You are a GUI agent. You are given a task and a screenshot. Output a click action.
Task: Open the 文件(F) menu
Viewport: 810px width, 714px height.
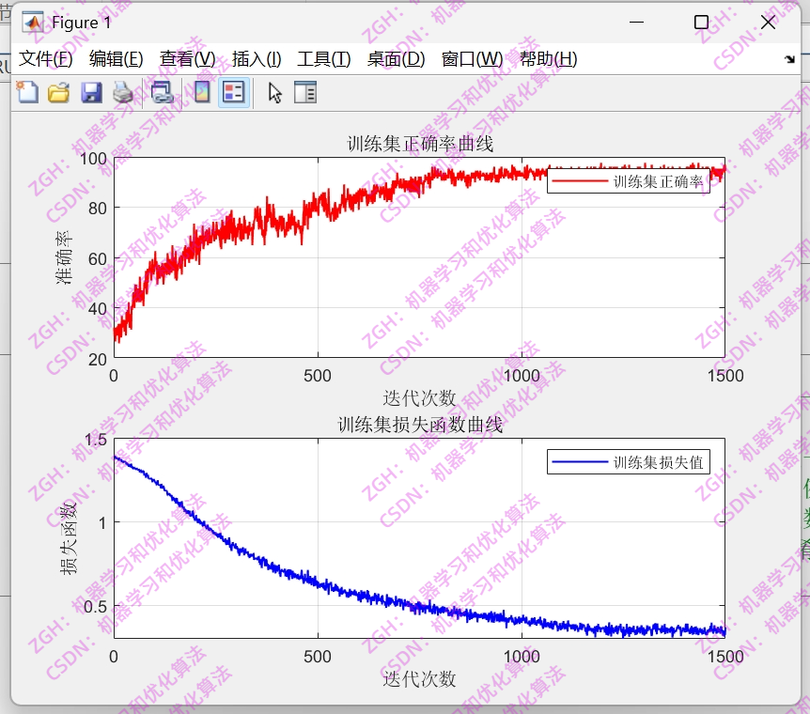point(45,59)
